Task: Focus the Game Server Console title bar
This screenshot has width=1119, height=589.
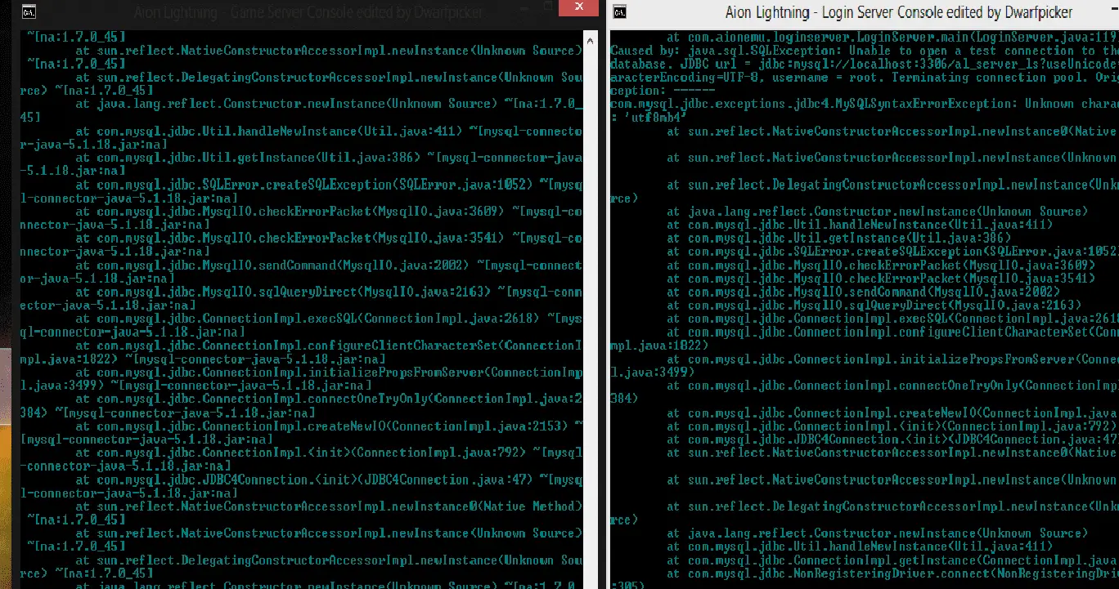Action: tap(309, 12)
